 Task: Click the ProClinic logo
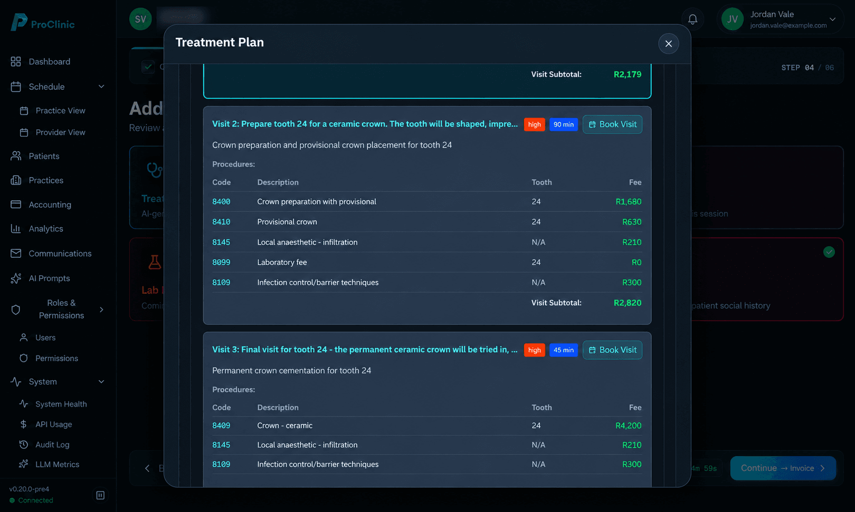pyautogui.click(x=43, y=23)
